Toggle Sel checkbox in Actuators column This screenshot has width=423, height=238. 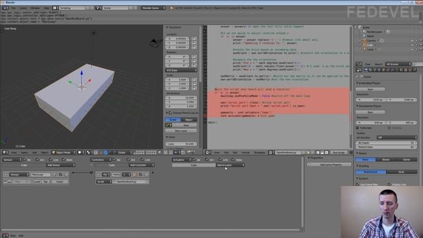(194, 160)
